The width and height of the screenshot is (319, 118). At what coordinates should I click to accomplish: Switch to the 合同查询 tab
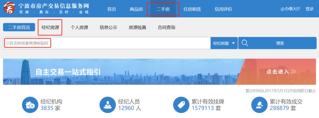coord(166,27)
